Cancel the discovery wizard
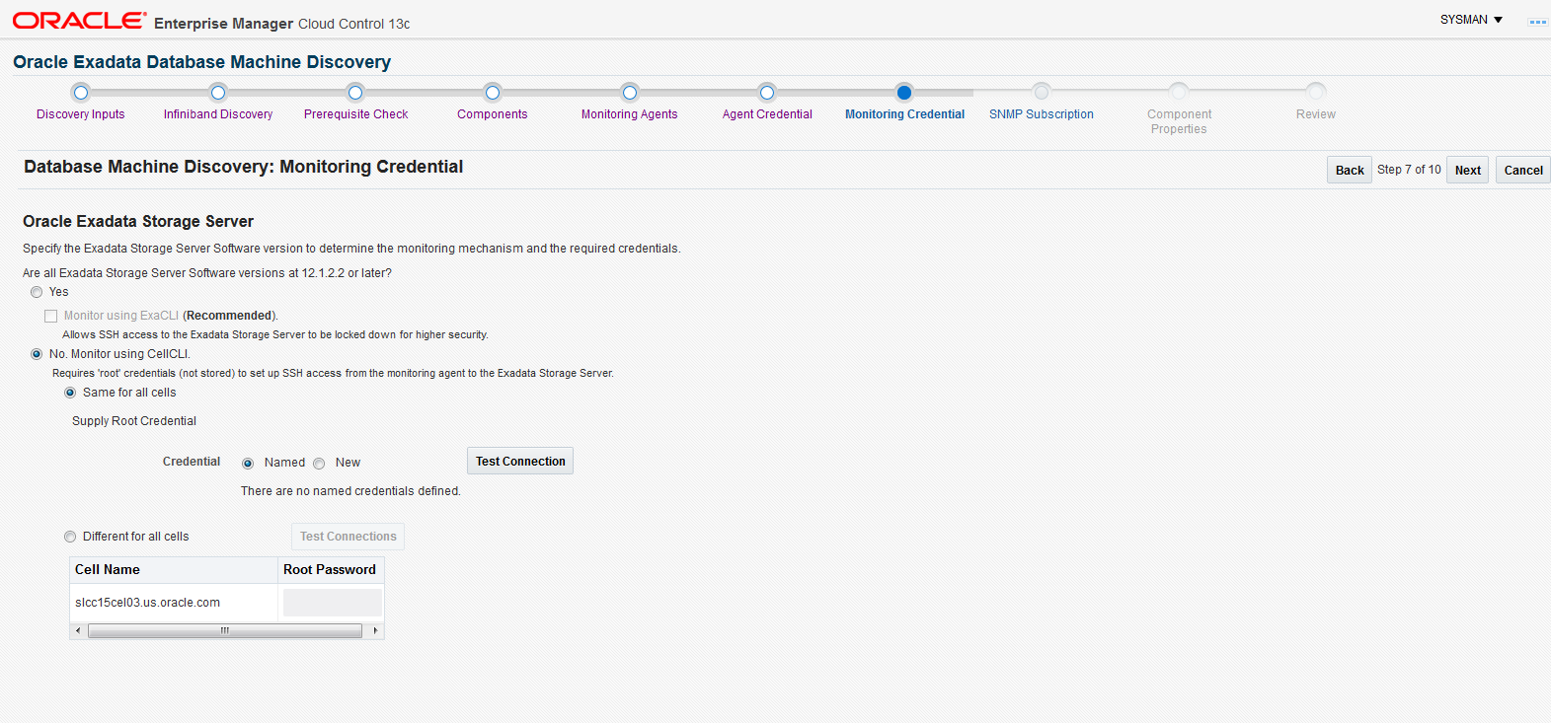 coord(1523,170)
